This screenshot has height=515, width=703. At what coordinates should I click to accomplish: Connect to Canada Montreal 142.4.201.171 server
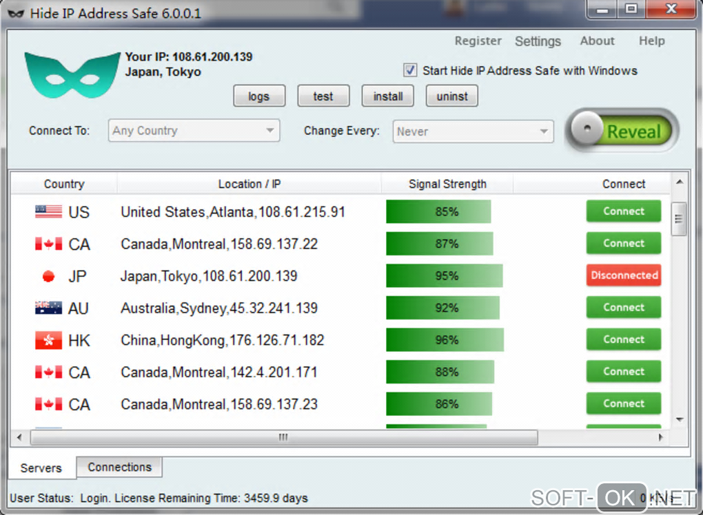[x=624, y=371]
